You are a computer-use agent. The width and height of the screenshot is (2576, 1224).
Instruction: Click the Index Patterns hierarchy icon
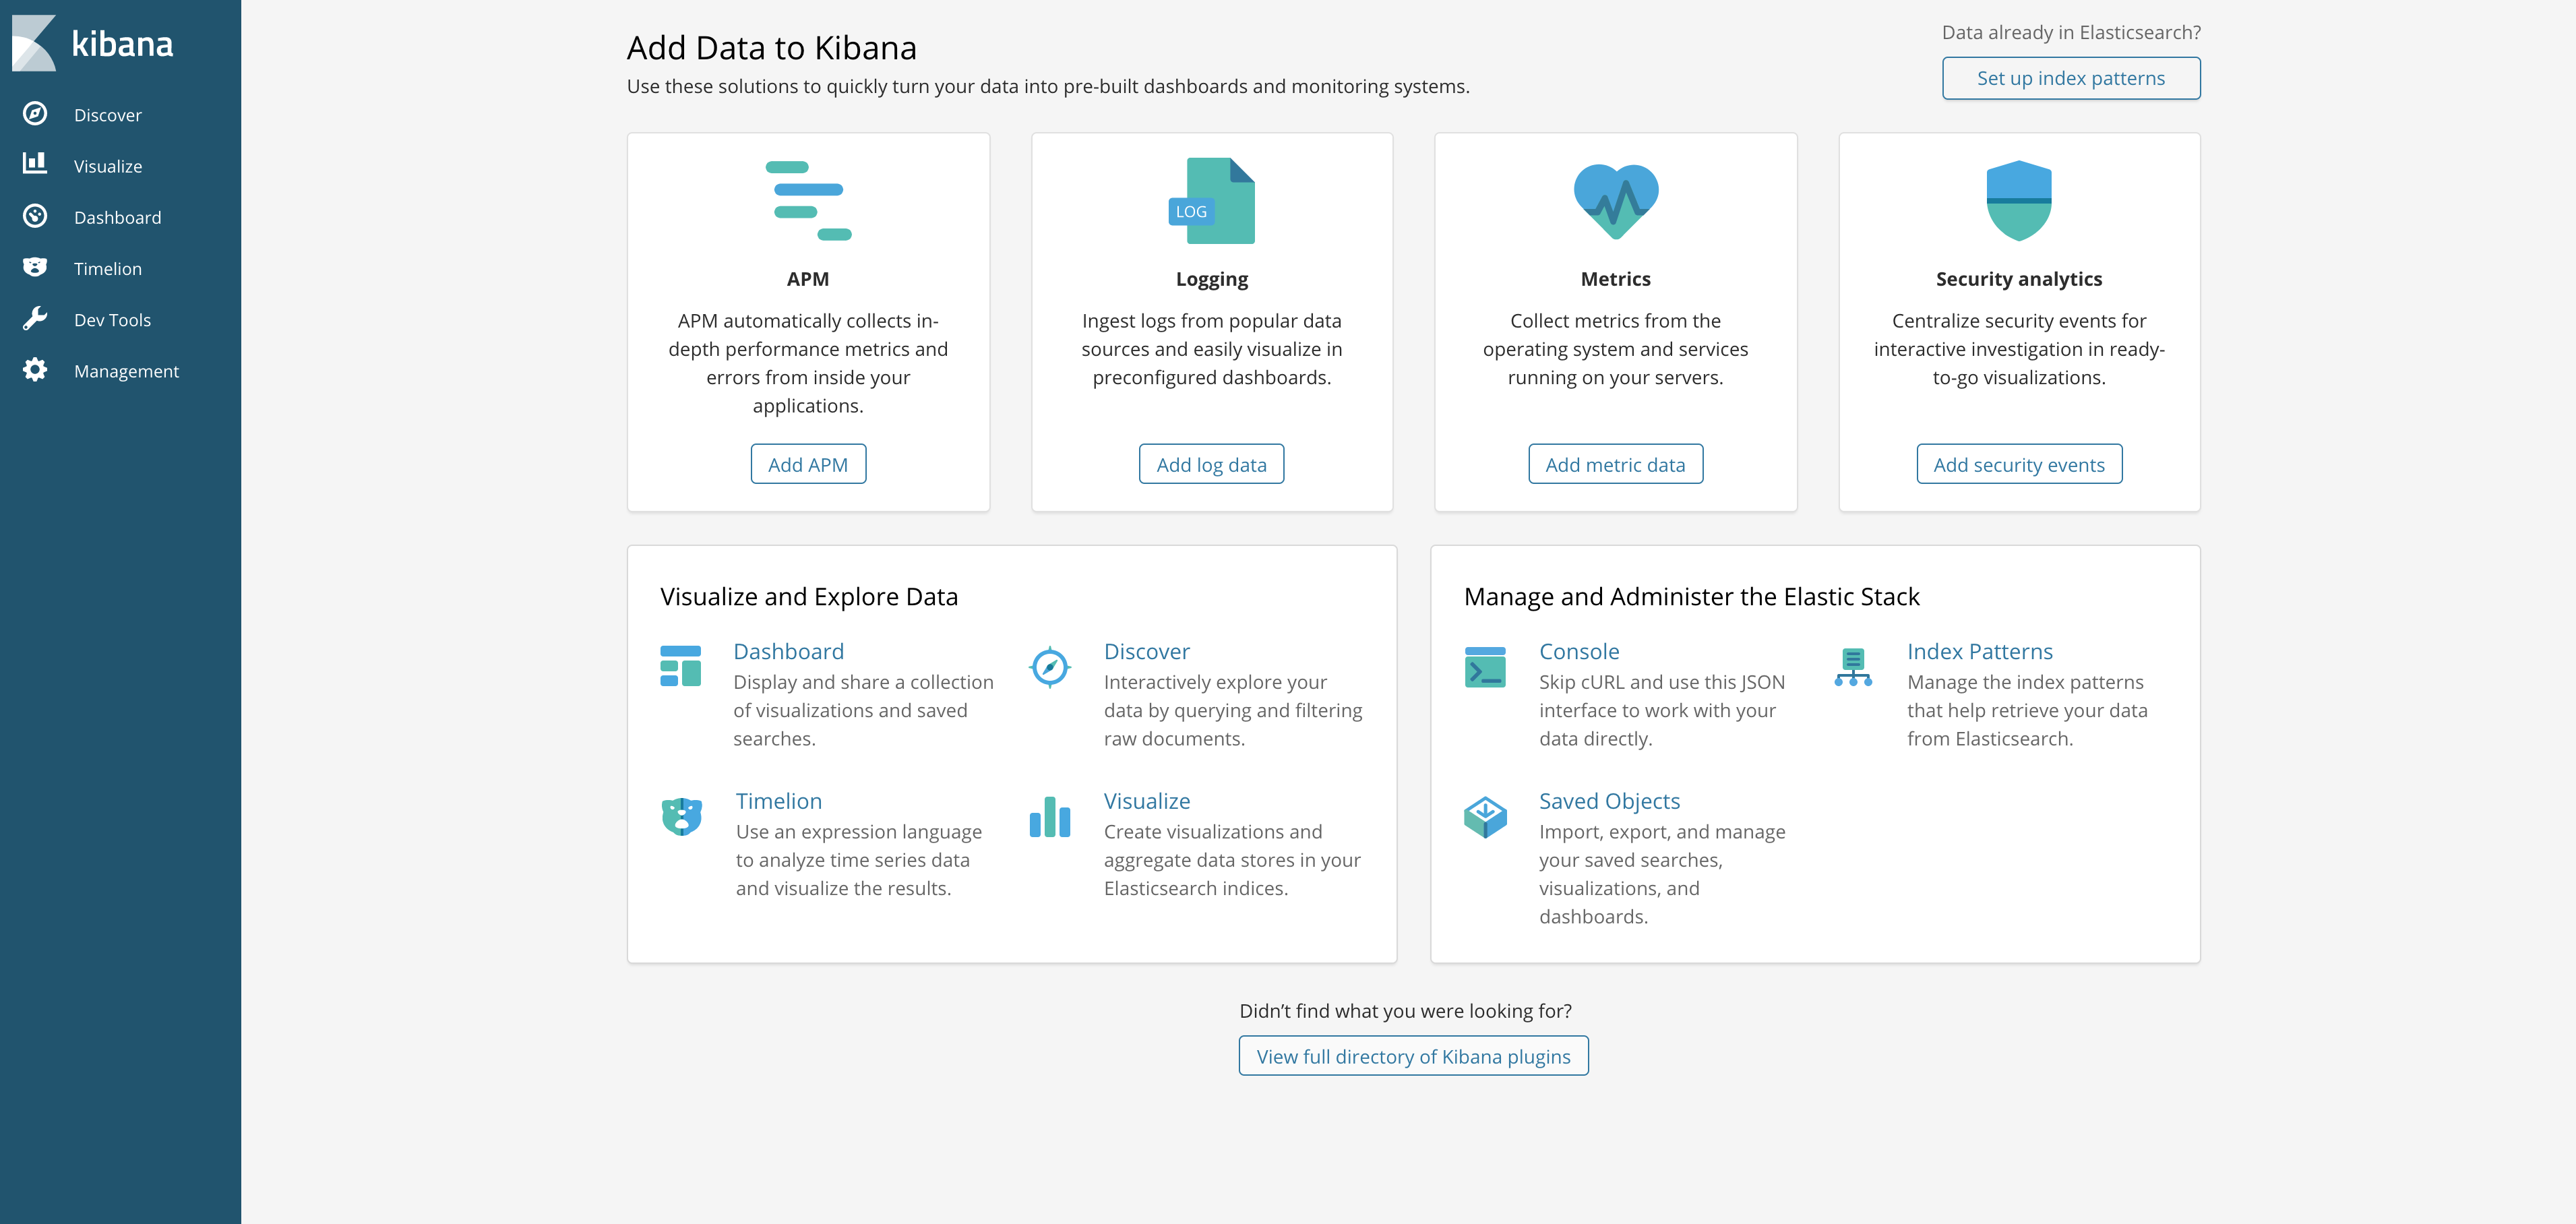click(1852, 666)
